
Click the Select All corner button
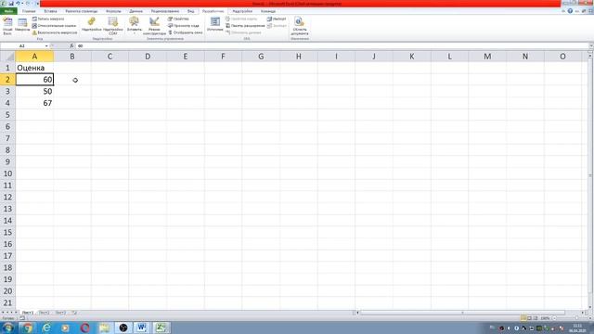click(x=7, y=57)
